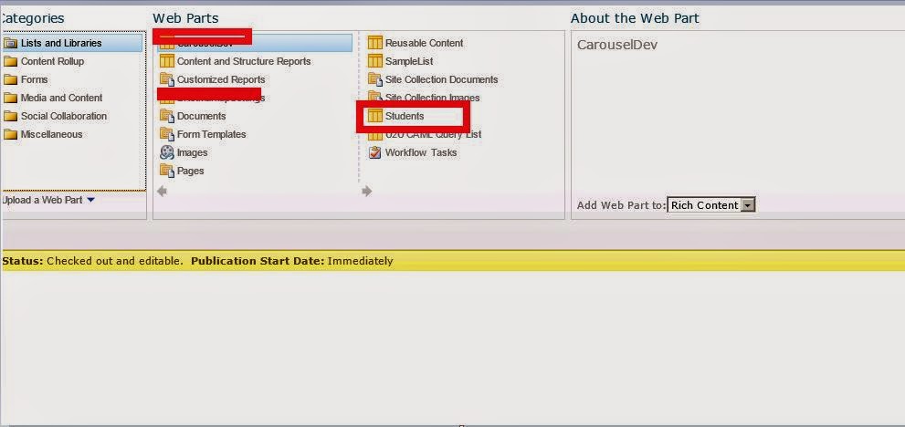Open the Content Rollup category
Image resolution: width=905 pixels, height=427 pixels.
53,61
